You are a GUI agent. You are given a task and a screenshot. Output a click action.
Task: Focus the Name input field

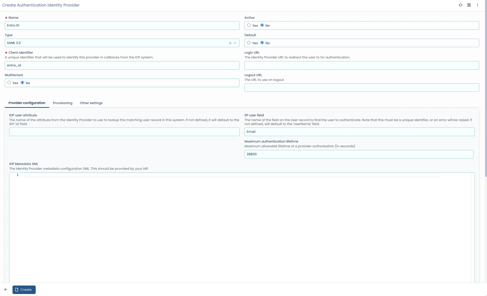click(x=122, y=25)
